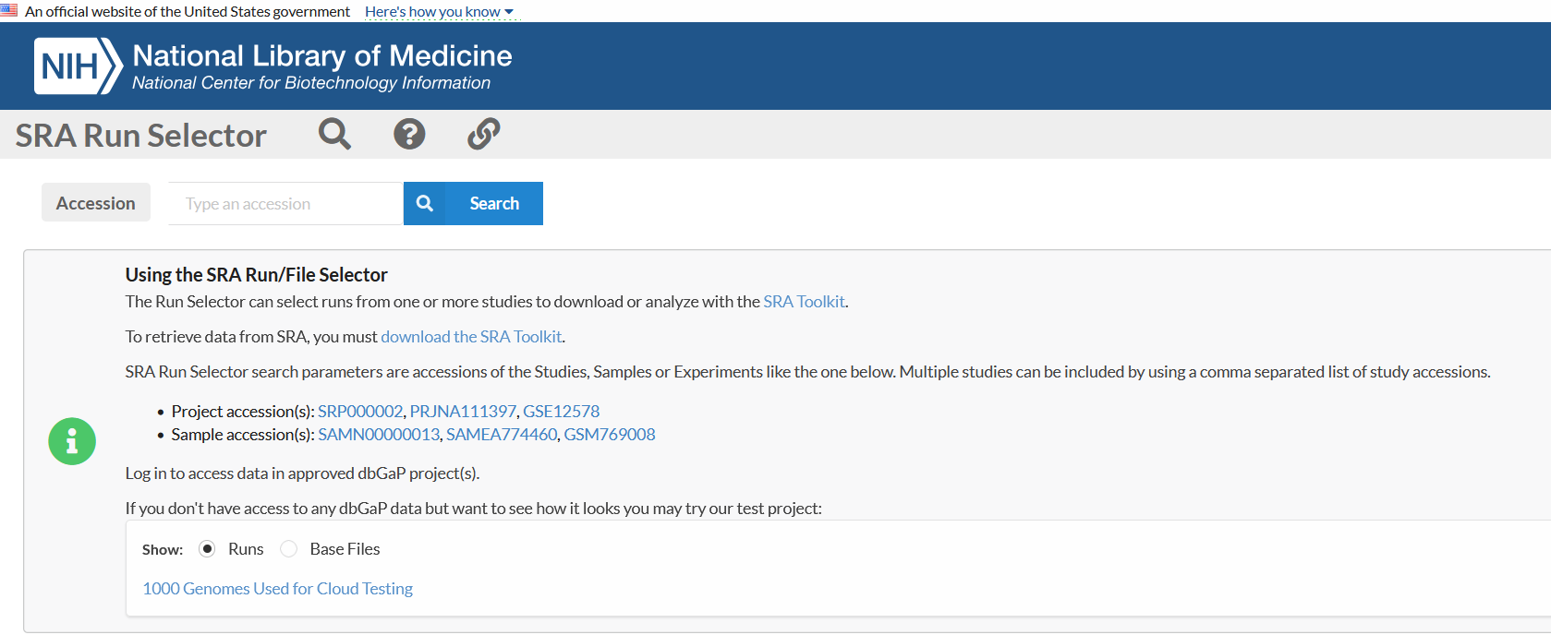Click the "If you don't have access to any dbGaP data" sentence
The width and height of the screenshot is (1551, 635).
click(474, 509)
